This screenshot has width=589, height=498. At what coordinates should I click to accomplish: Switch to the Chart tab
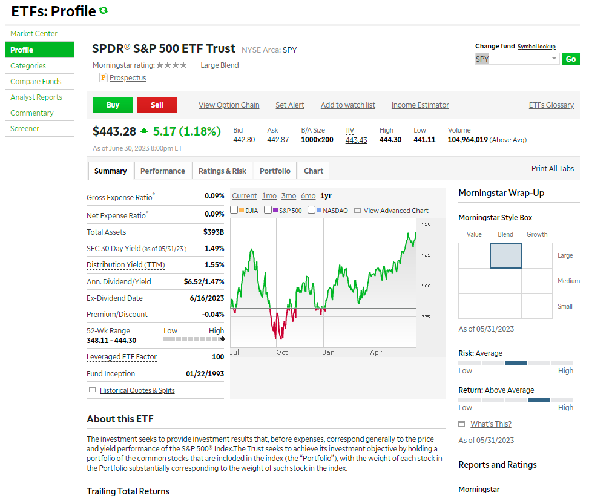pos(314,171)
